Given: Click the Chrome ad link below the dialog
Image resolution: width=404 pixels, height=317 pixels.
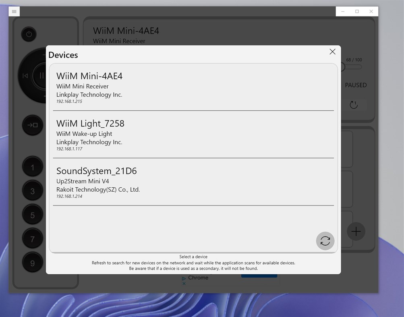Looking at the screenshot, I should [x=197, y=278].
